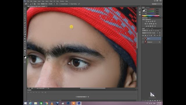Open the Essentials workspace dropdown
186x105 pixels.
pos(157,4)
